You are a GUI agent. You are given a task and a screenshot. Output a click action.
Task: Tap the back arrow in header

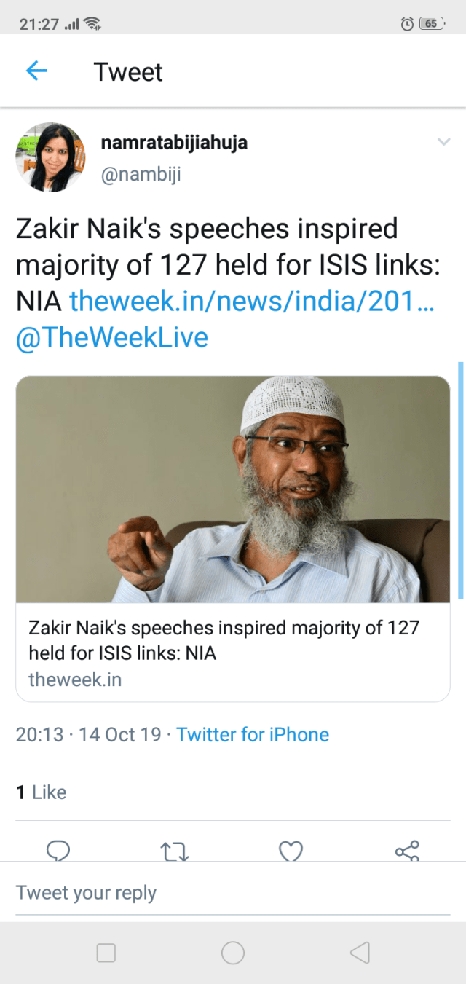[x=36, y=71]
